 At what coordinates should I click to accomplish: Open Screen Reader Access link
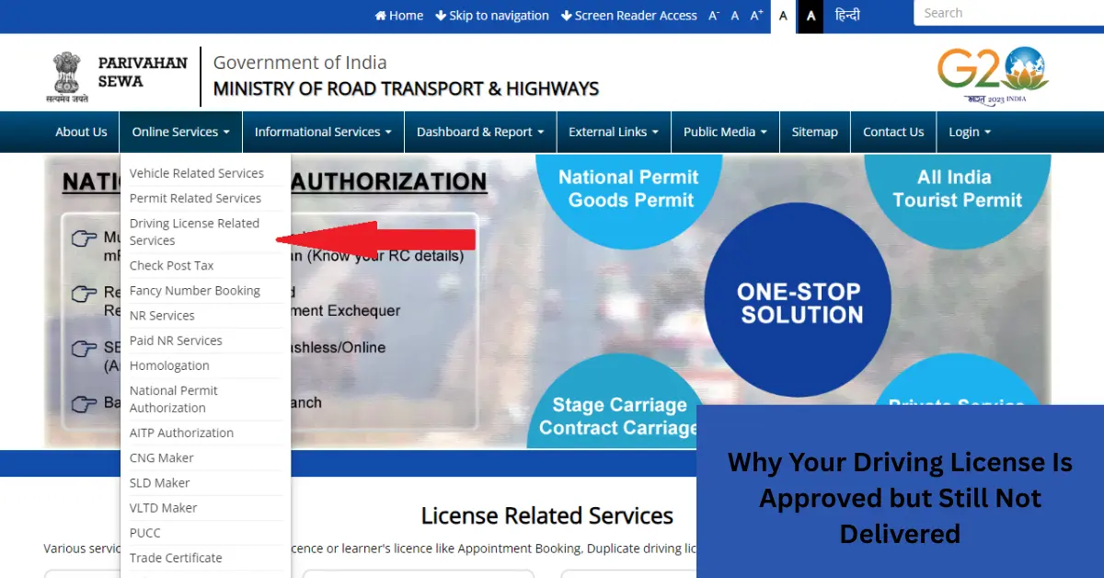click(x=629, y=16)
